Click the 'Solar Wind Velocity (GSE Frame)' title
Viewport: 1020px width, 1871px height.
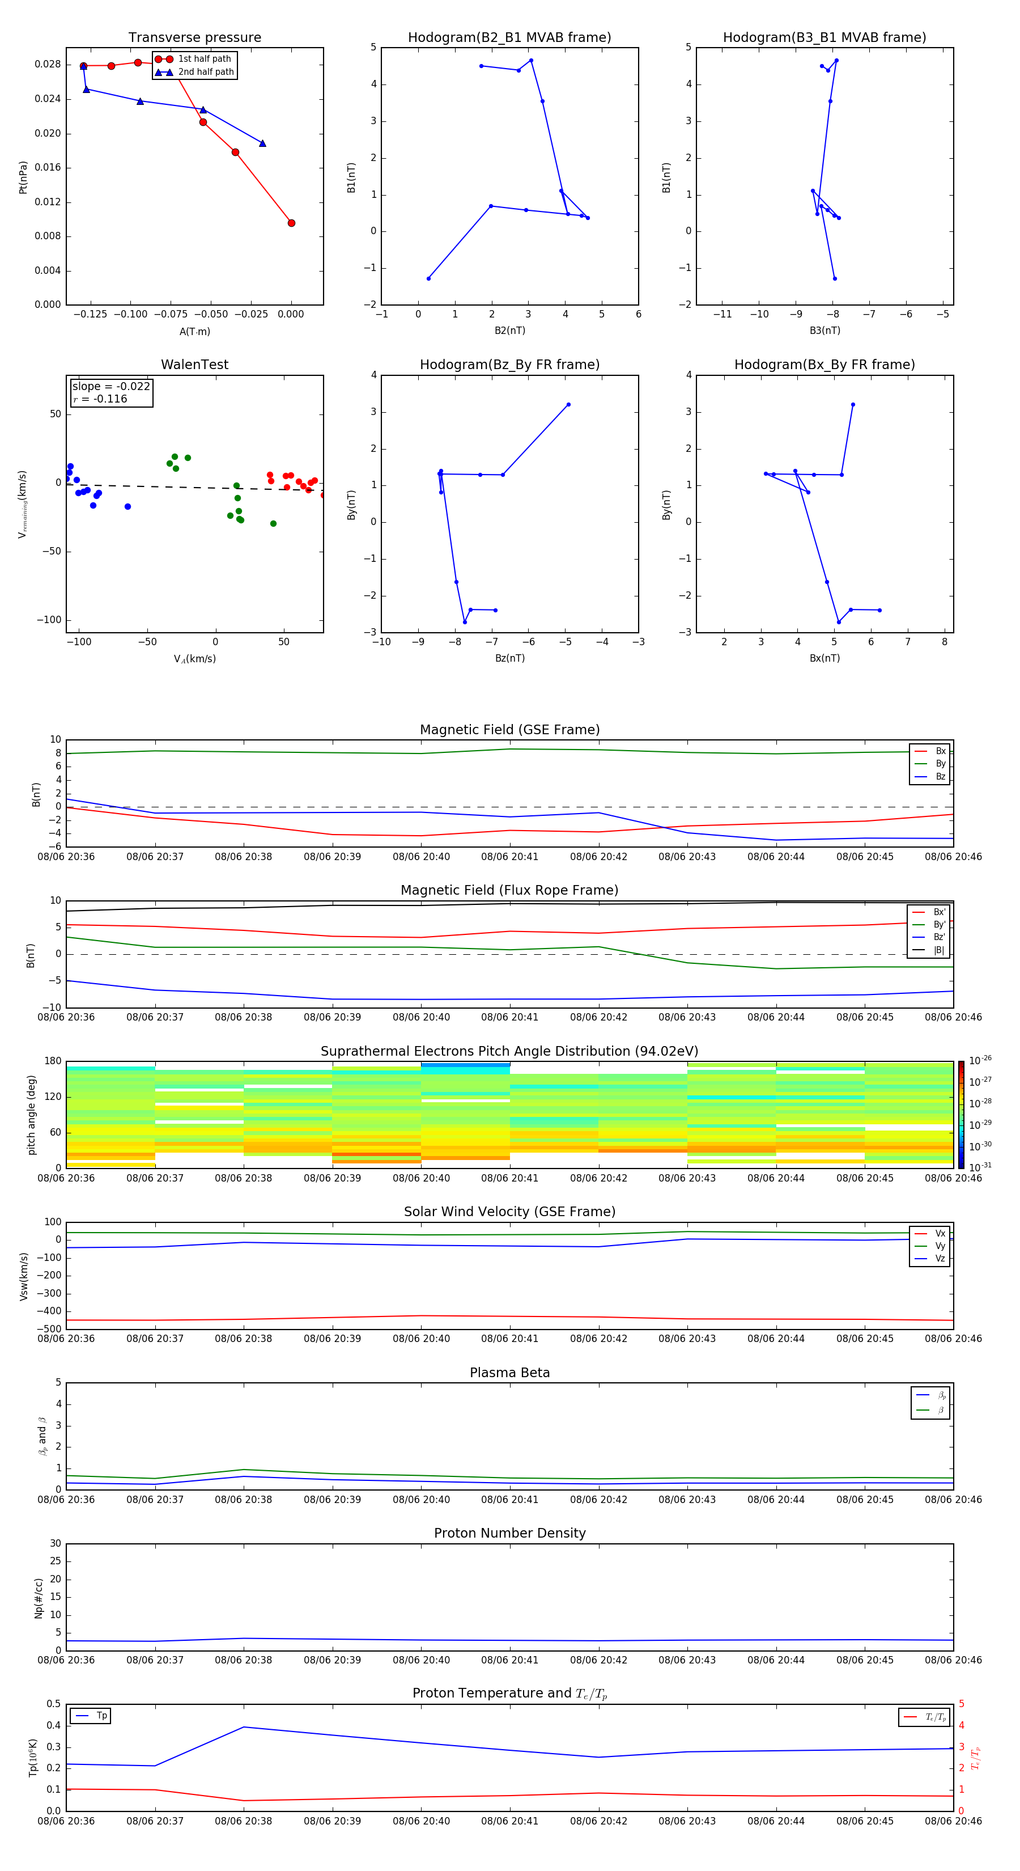tap(509, 1212)
